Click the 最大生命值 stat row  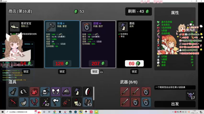(x=175, y=22)
